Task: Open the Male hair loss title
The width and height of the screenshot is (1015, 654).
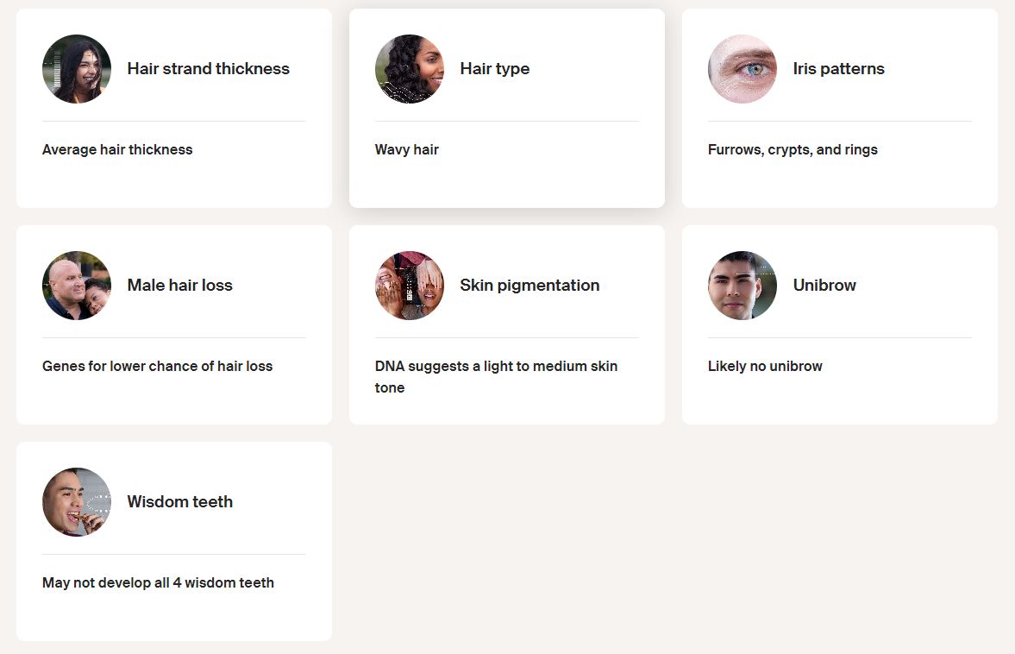Action: point(179,286)
